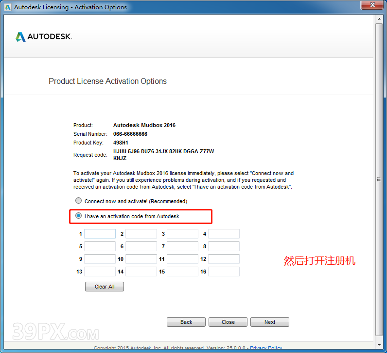Click activation code field 12

(224, 259)
